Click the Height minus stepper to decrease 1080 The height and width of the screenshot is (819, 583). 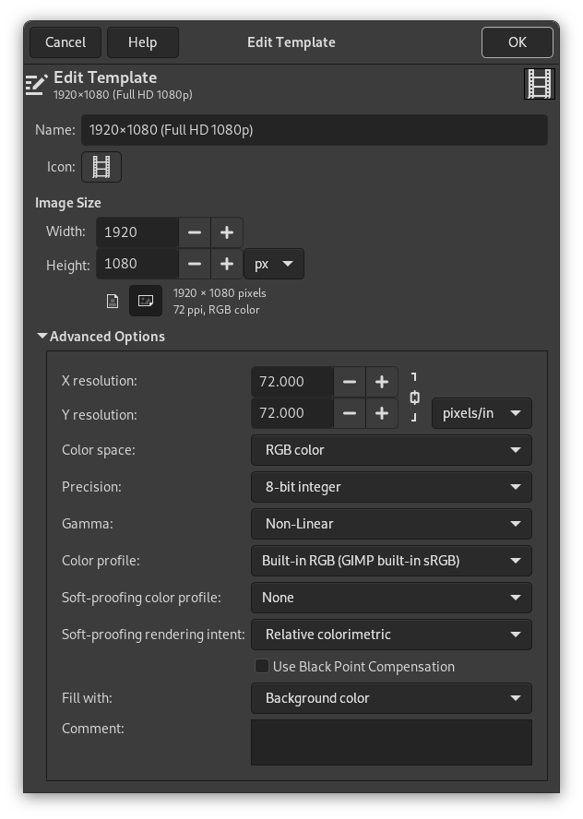(195, 264)
